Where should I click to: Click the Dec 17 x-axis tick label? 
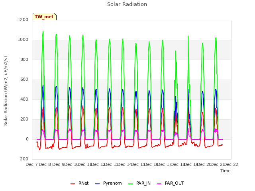[x=165, y=164]
